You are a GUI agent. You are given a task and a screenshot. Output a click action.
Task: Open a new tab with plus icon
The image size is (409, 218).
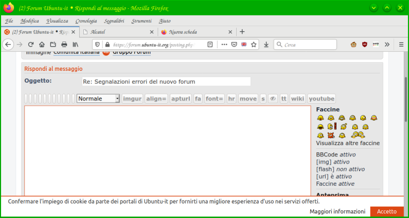(x=242, y=32)
